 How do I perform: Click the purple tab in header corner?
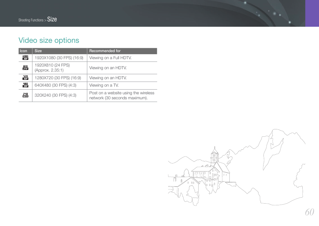[312, 13]
